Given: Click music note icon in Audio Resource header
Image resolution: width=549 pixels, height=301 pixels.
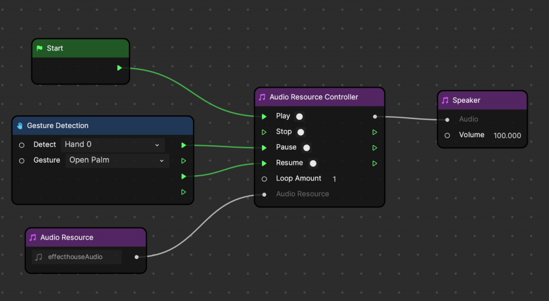Looking at the screenshot, I should coord(33,238).
